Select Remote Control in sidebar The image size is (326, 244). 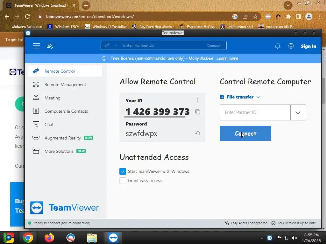[x=65, y=71]
